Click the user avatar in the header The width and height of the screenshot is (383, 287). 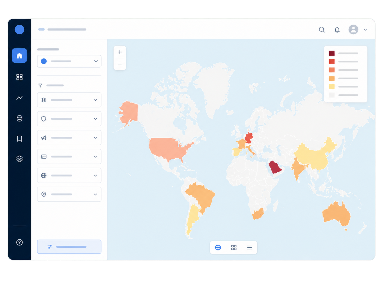(353, 30)
